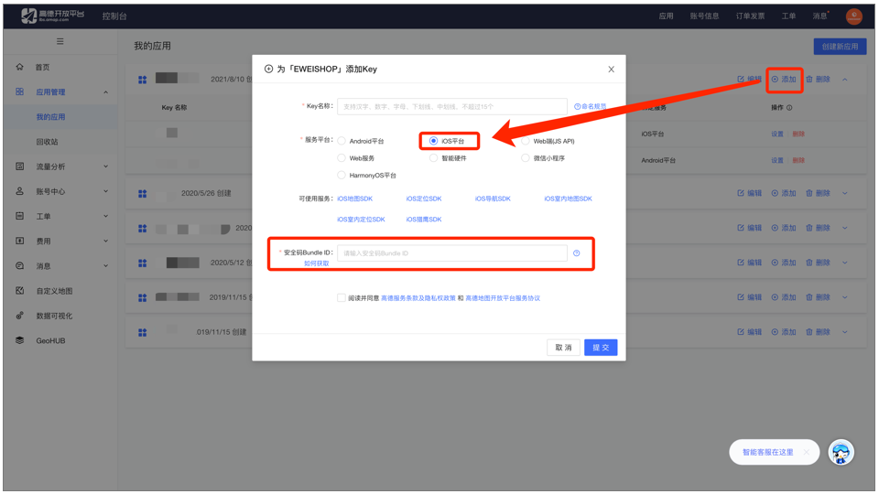Click the Amap open platform logo
The height and width of the screenshot is (494, 879).
pyautogui.click(x=53, y=16)
